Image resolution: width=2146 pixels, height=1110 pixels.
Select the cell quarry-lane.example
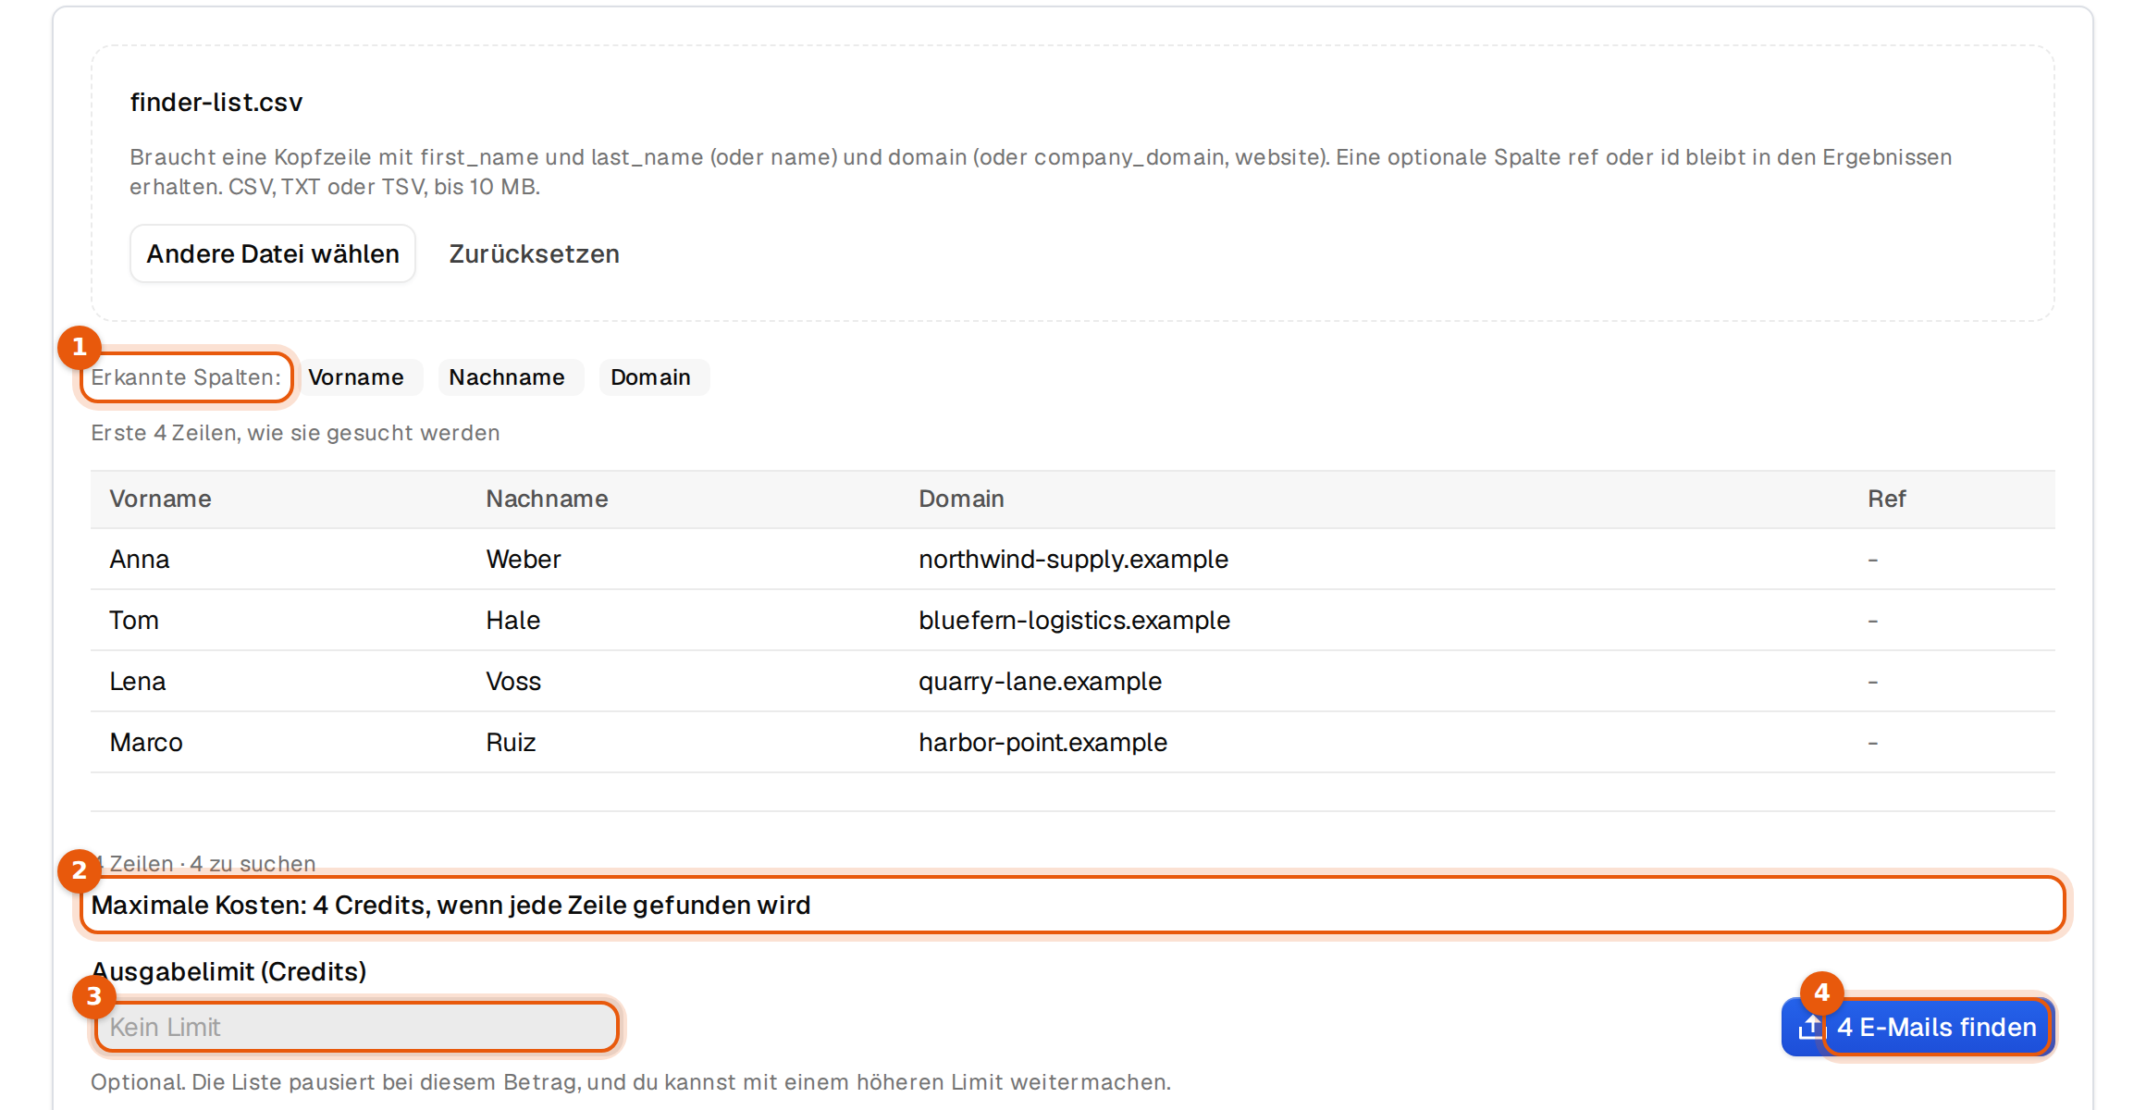[x=1040, y=681]
